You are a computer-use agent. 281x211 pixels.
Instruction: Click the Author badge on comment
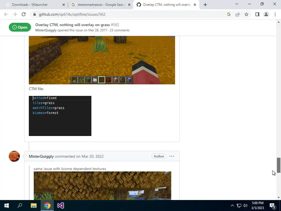point(159,156)
